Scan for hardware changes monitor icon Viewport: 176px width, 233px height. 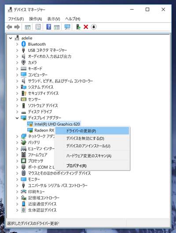(x=67, y=27)
